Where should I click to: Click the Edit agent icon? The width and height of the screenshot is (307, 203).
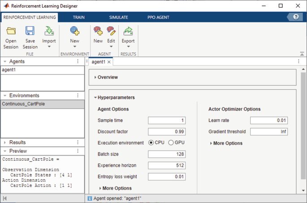(x=111, y=31)
